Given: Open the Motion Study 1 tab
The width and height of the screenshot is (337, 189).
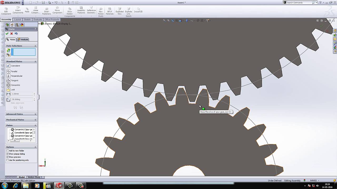Looking at the screenshot, I should [x=35, y=177].
